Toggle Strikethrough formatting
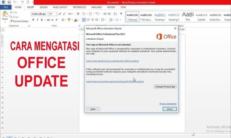The height and width of the screenshot is (138, 231). [x=48, y=20]
